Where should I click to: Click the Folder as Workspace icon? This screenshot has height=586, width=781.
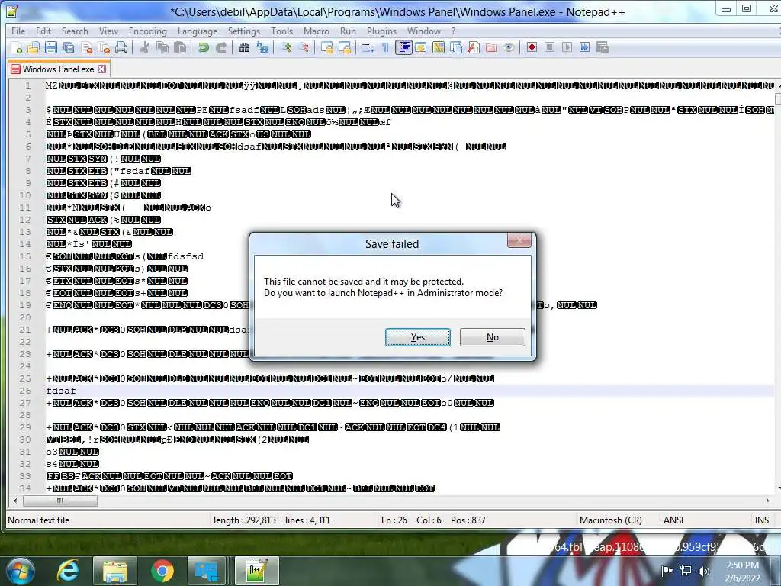491,48
